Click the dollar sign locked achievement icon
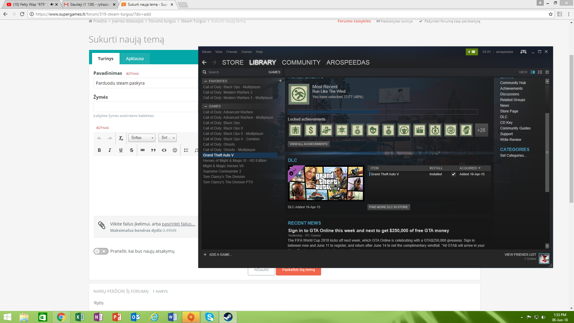This screenshot has width=574, height=323. [311, 130]
